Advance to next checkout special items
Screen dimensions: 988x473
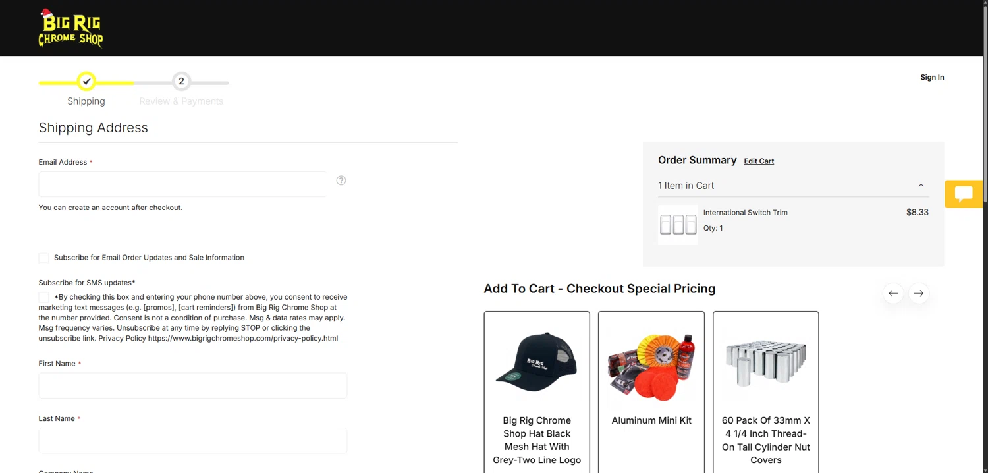(x=919, y=293)
